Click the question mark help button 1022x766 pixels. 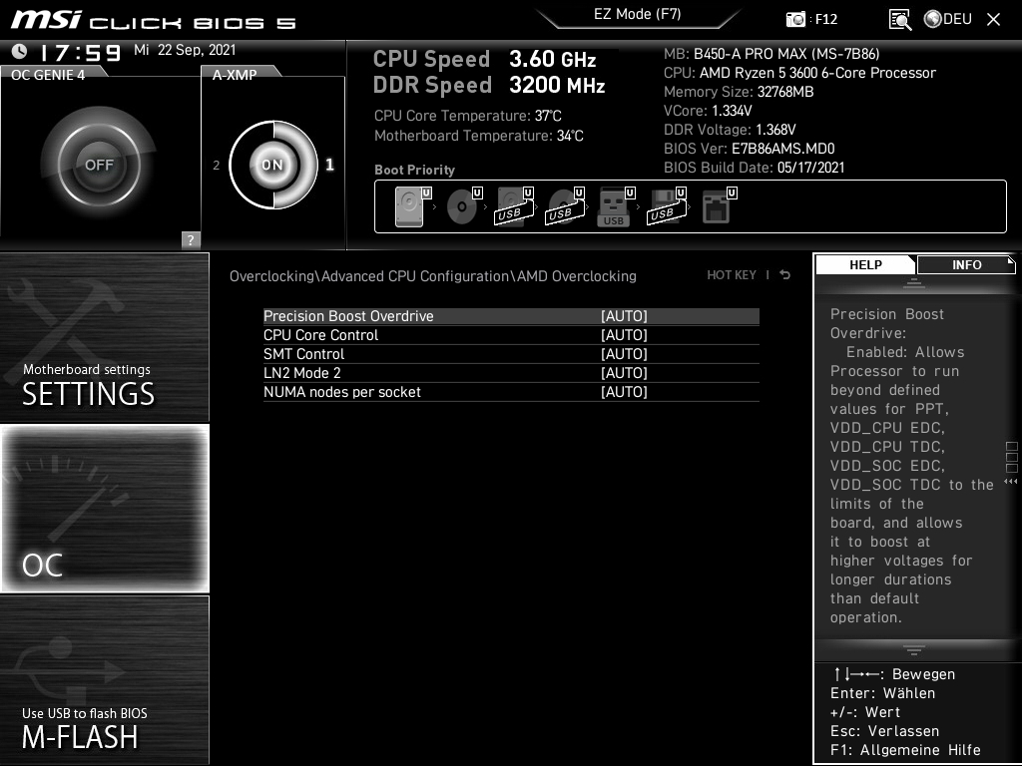(x=189, y=239)
